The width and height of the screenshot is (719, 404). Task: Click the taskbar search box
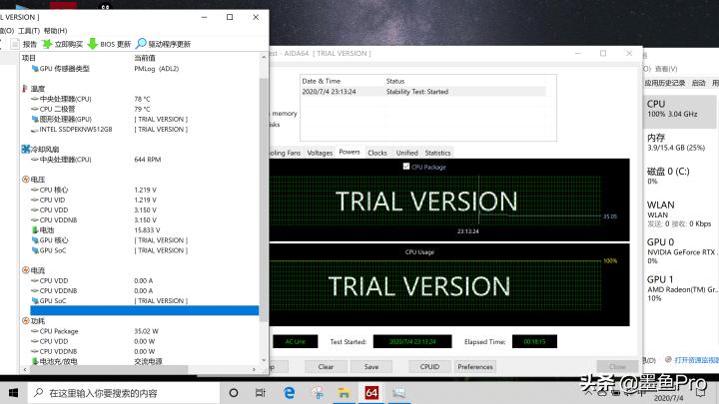[x=124, y=393]
